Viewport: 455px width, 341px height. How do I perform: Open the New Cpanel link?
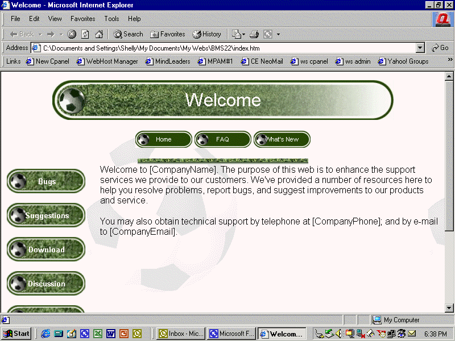[48, 61]
